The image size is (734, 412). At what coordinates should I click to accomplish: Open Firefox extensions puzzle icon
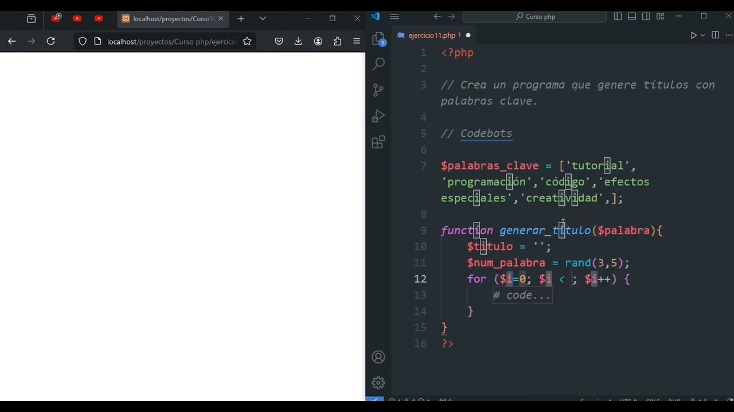(x=337, y=41)
